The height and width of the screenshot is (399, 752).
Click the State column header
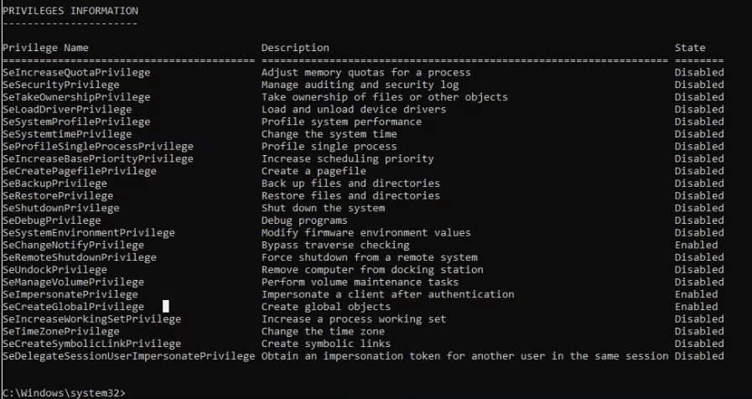pyautogui.click(x=690, y=48)
